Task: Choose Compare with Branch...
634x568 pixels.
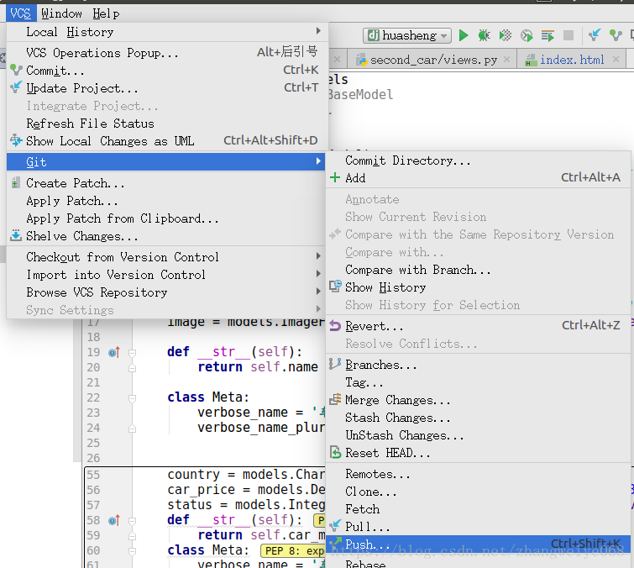Action: (x=479, y=270)
